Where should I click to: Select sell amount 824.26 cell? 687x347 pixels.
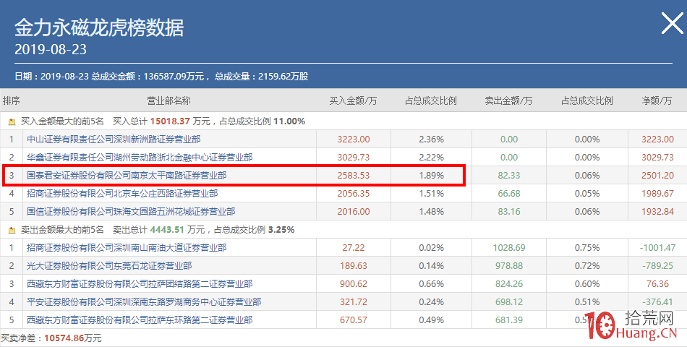[x=509, y=284]
